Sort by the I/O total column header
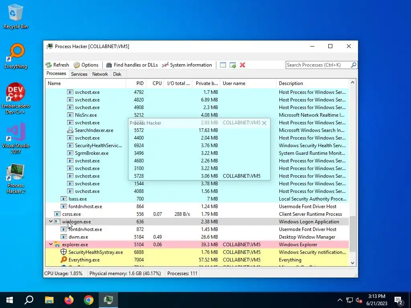The width and height of the screenshot is (411, 308). (178, 83)
